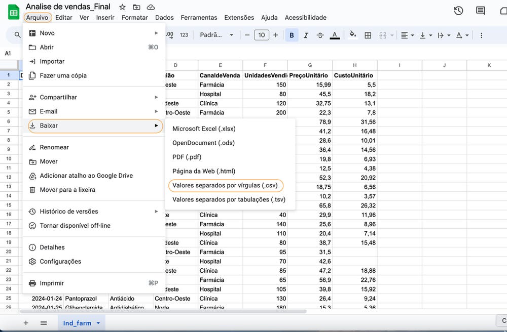Open the Padrão font dropdown
Screen dimensions: 507x332
coord(216,35)
